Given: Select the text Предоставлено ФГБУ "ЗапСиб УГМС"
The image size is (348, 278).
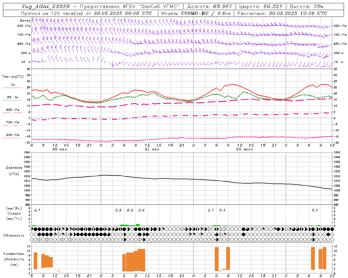Looking at the screenshot, I should click(130, 7).
